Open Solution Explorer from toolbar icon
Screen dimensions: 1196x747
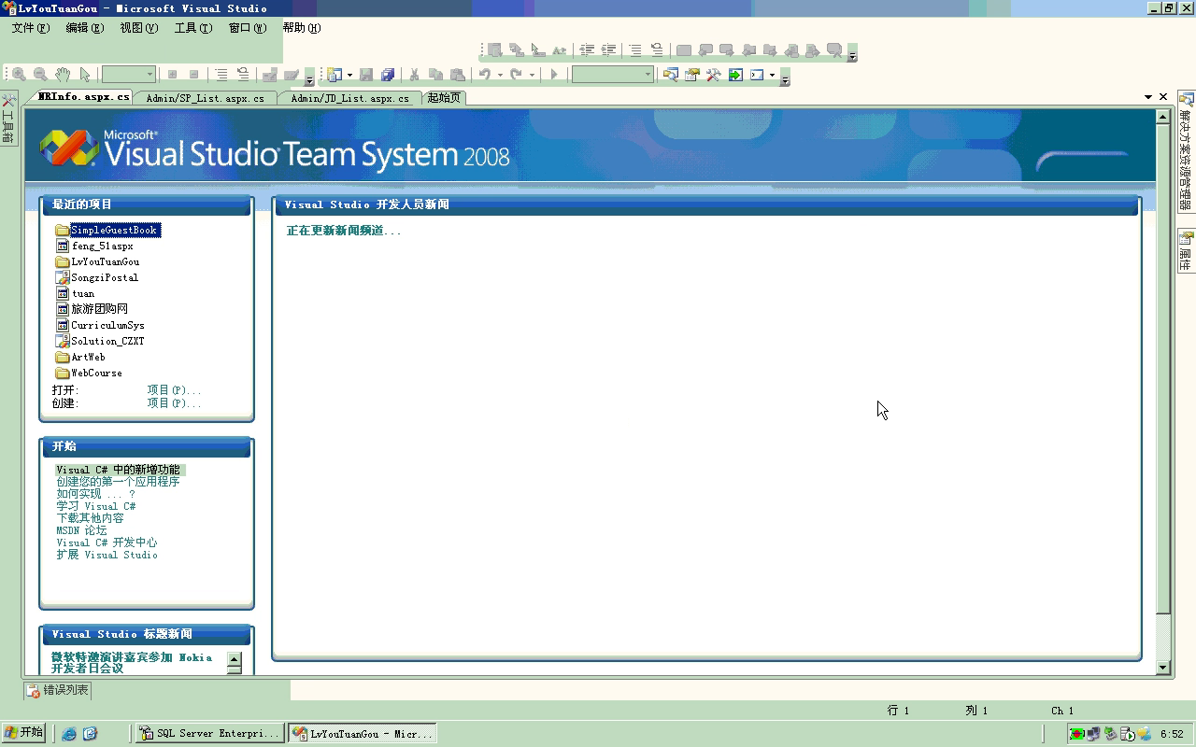pos(671,75)
